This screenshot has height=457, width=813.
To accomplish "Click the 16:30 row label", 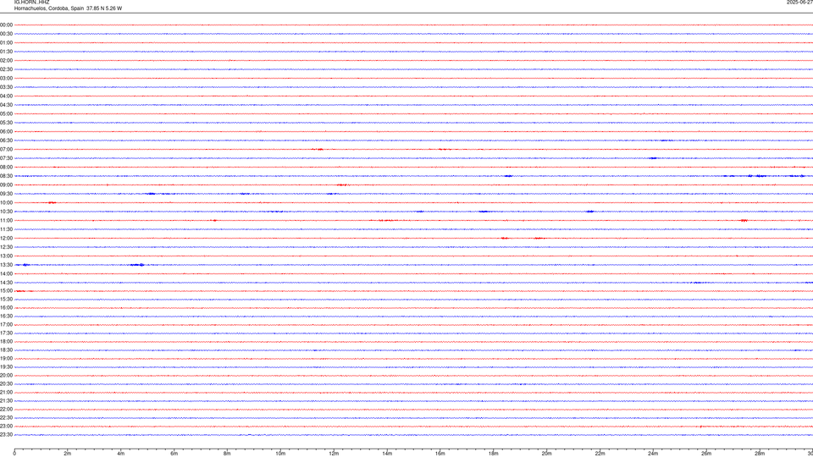I will point(6,316).
